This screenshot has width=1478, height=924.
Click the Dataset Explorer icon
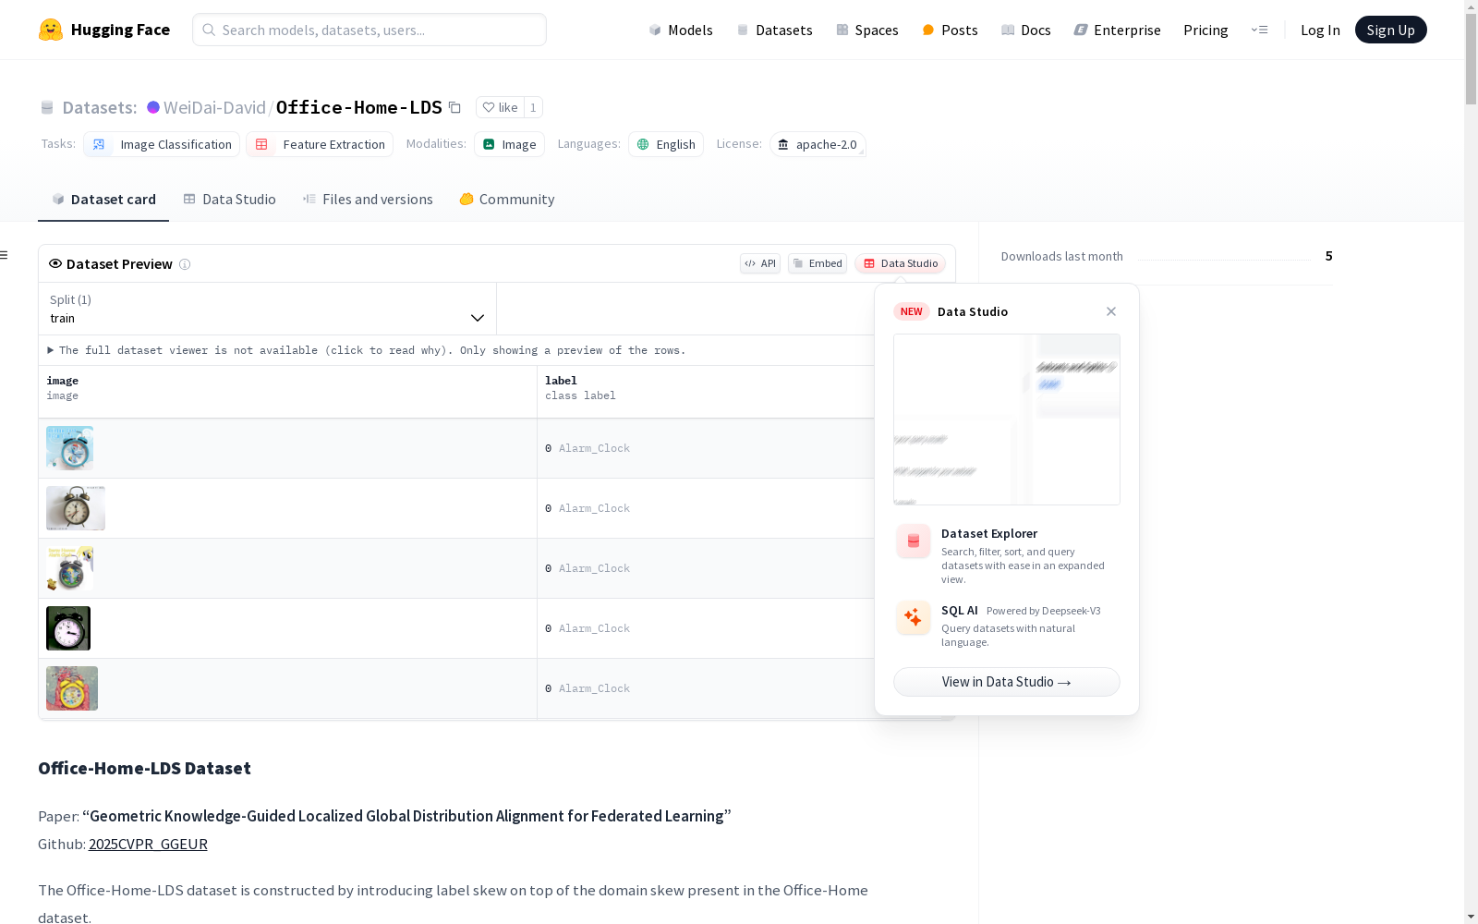914,541
